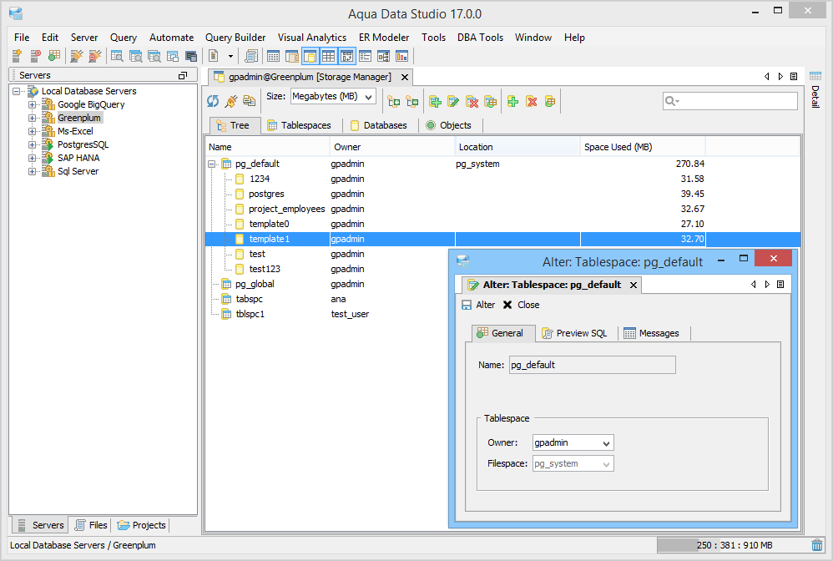Select the project_employees database row
The width and height of the screenshot is (833, 561).
point(502,209)
